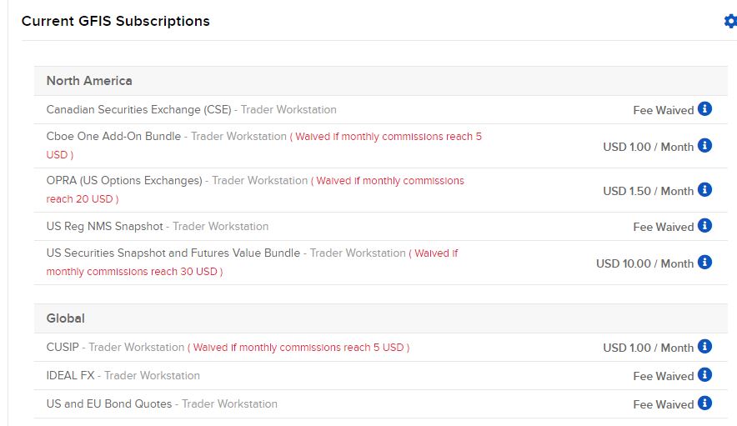Screen dimensions: 737x426
Task: Select US and EU Bond Quotes entry
Action: coord(381,403)
